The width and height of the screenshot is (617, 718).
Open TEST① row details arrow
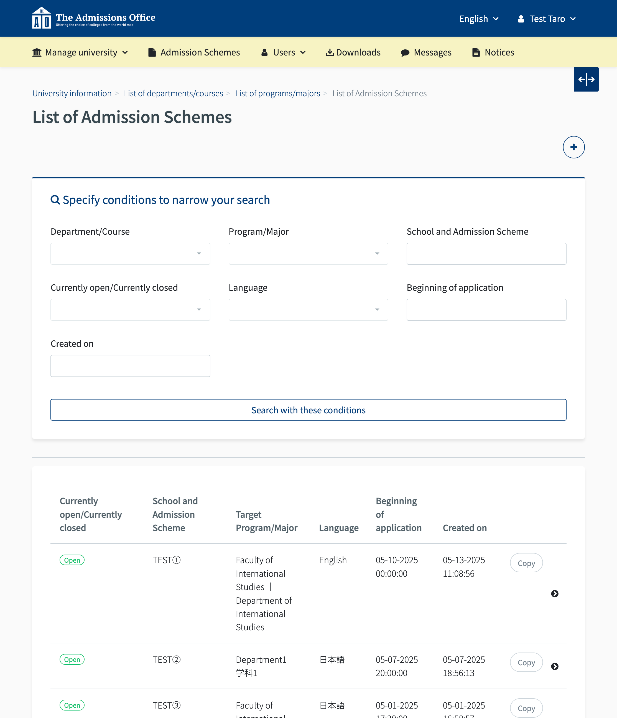point(554,594)
